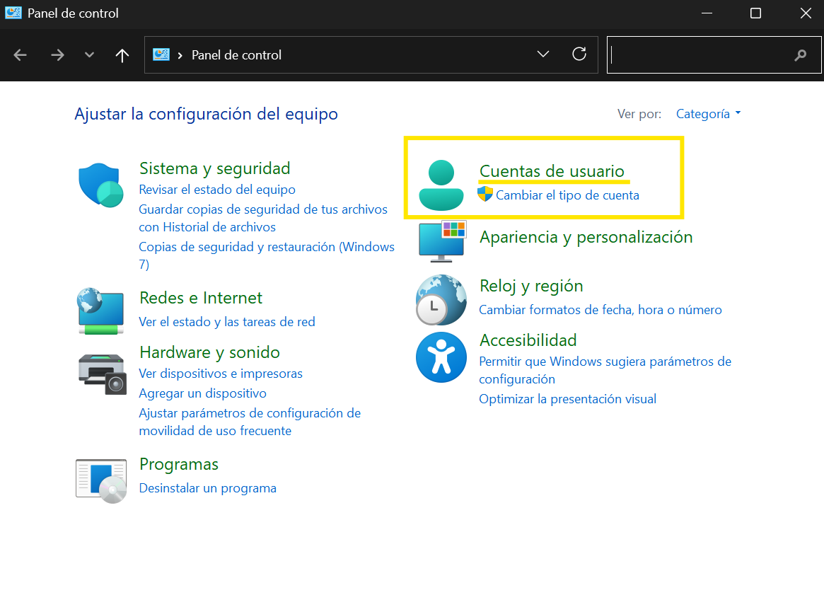Open the Categoría view dropdown
The width and height of the screenshot is (824, 607).
tap(707, 113)
